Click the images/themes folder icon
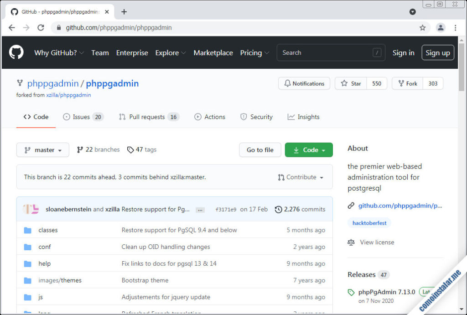 coord(28,280)
